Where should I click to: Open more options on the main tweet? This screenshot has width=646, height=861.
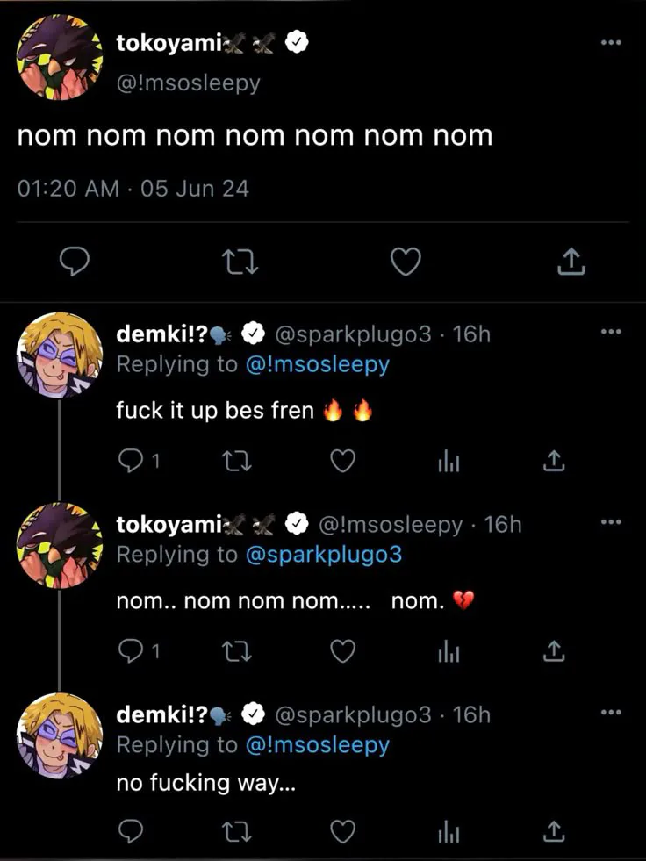[x=610, y=42]
